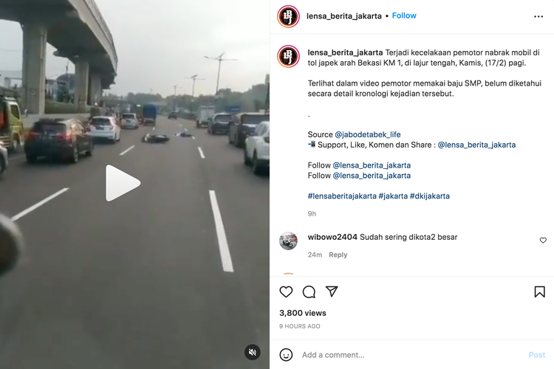This screenshot has width=554, height=369.
Task: Click the Post comment button
Action: (x=537, y=355)
